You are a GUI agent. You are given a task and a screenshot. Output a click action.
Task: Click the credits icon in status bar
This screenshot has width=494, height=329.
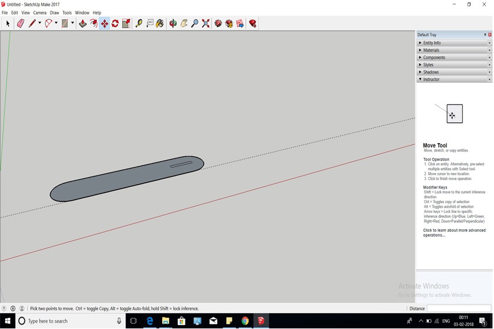click(13, 309)
